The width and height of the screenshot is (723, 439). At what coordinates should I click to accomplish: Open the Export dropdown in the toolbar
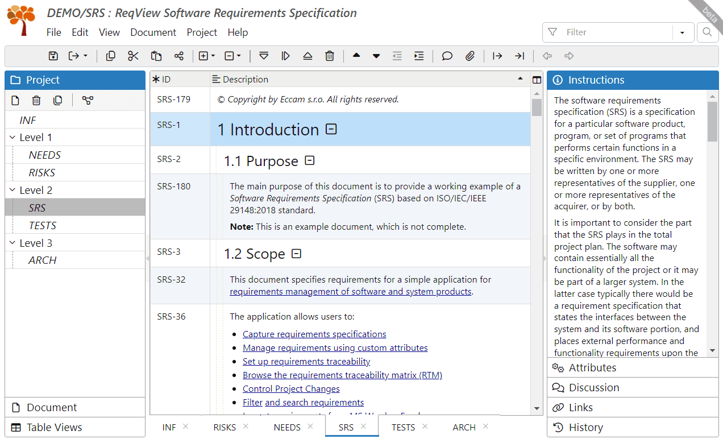coord(78,56)
